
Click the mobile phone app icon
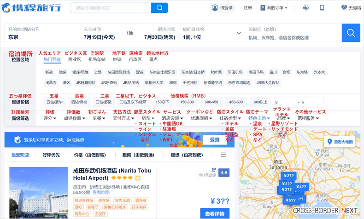[x=322, y=8]
